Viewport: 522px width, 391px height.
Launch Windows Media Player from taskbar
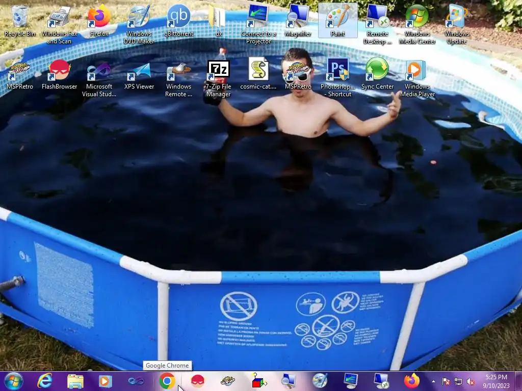coord(106,381)
